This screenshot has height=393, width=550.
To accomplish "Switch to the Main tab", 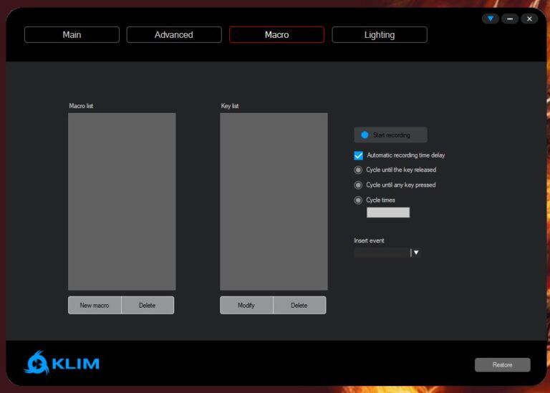I will pos(72,34).
